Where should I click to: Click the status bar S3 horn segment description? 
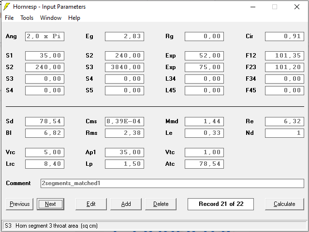point(51,226)
